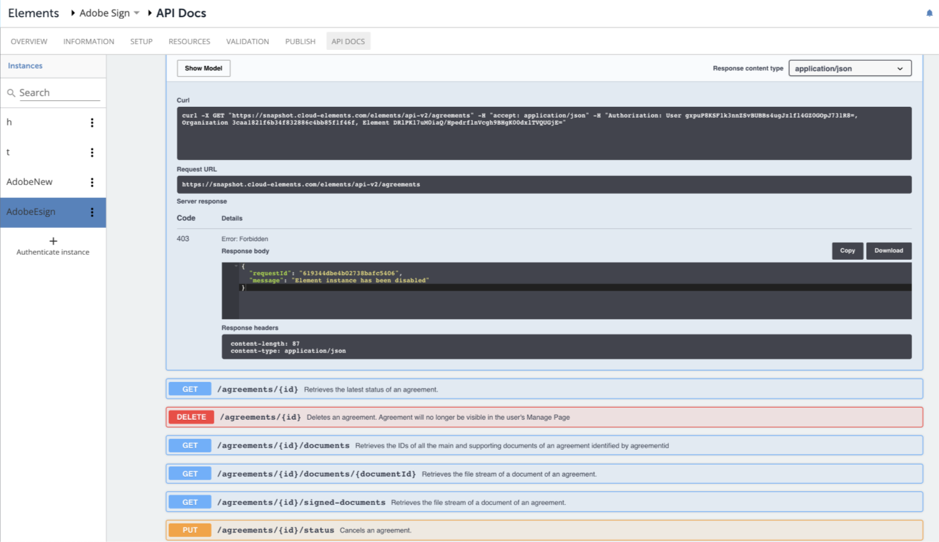Screen dimensions: 939x542
Task: Click the plus icon to authenticate instance
Action: point(53,241)
